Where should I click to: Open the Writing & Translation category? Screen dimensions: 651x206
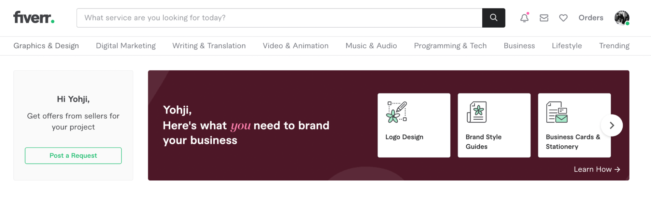coord(209,46)
